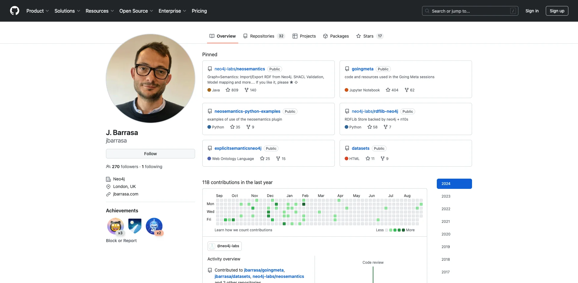The width and height of the screenshot is (578, 283).
Task: Click the Follow button
Action: point(151,154)
